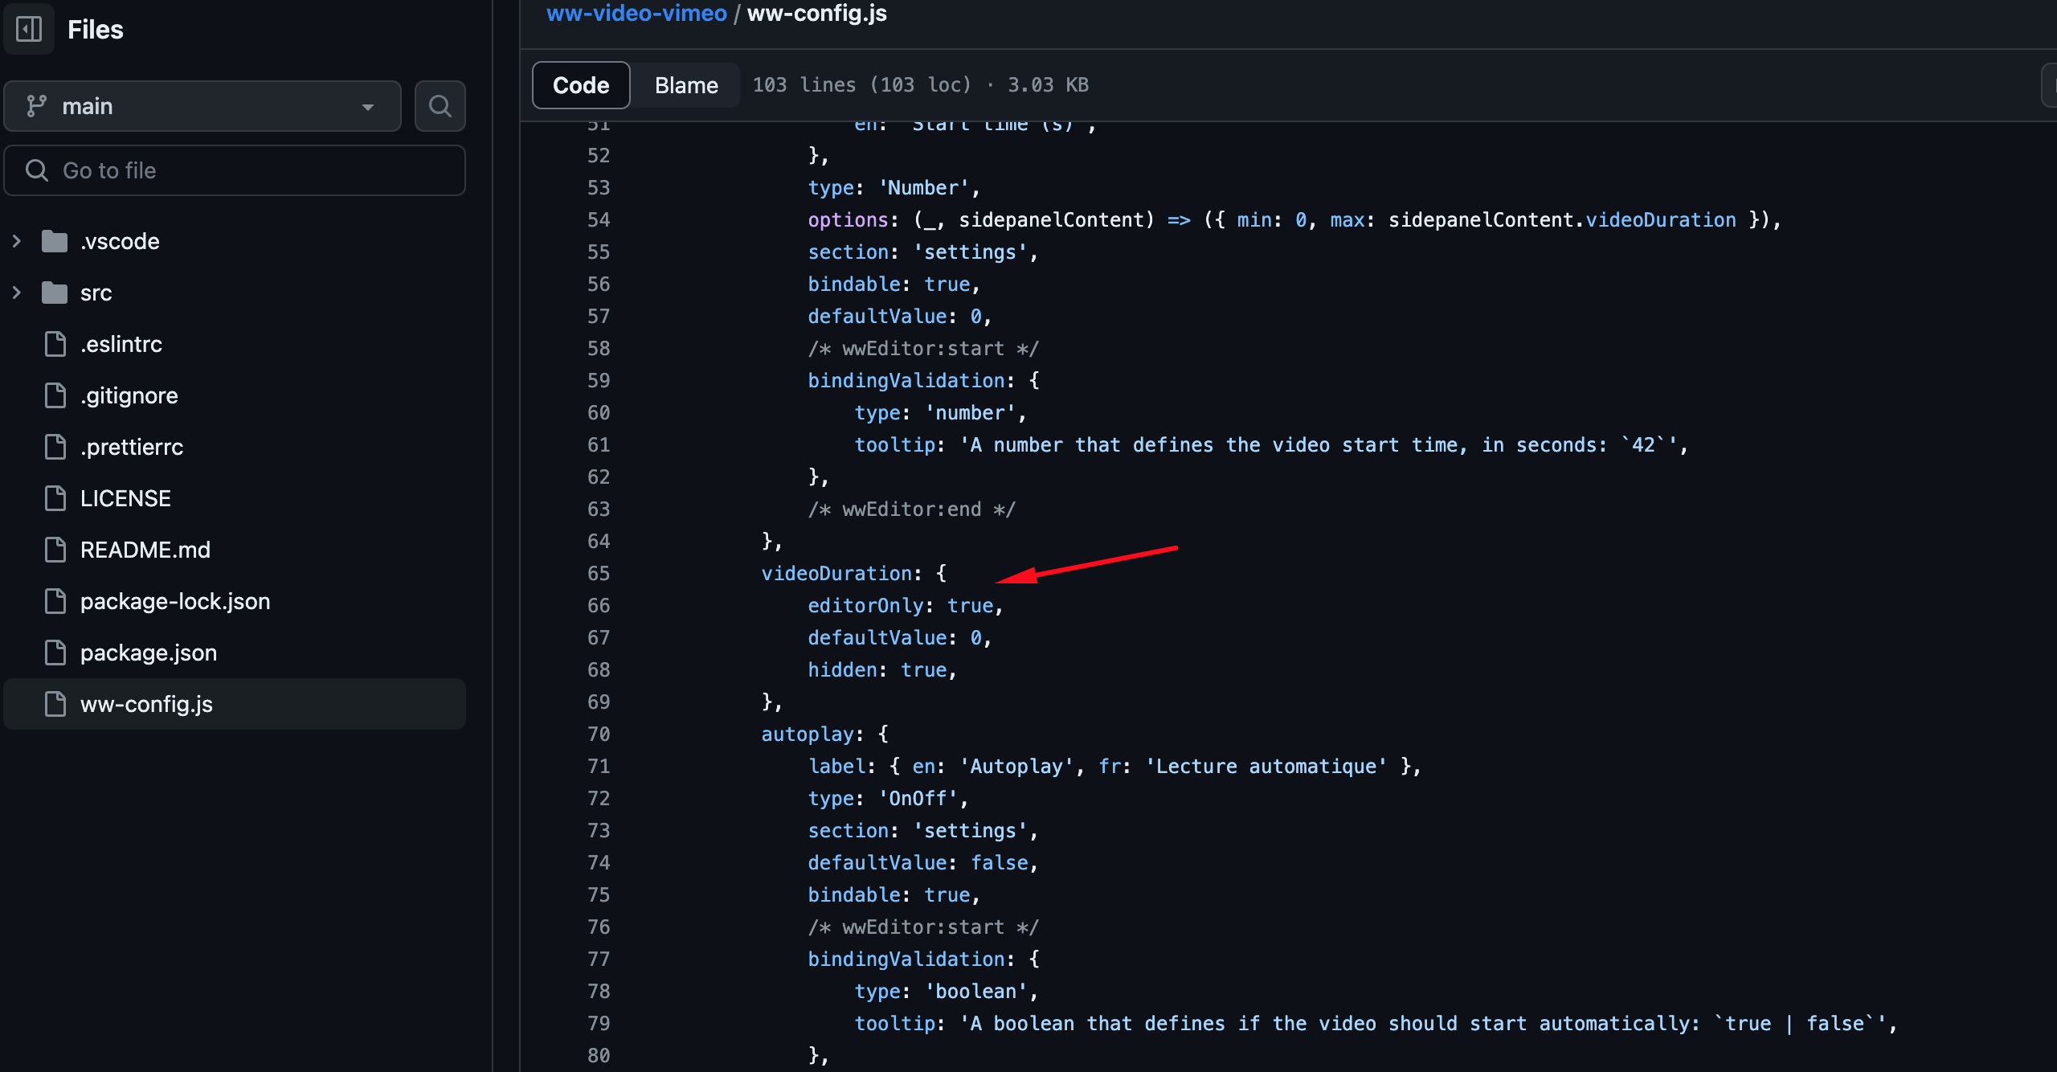Click the tooltip text on line 79
2057x1072 pixels.
[1423, 1024]
